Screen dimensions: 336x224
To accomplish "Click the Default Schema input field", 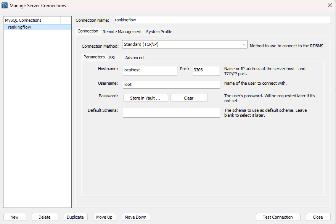I will [x=171, y=113].
